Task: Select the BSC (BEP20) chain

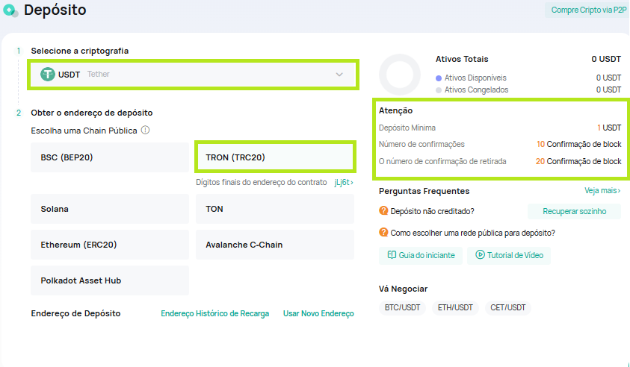Action: coord(110,157)
